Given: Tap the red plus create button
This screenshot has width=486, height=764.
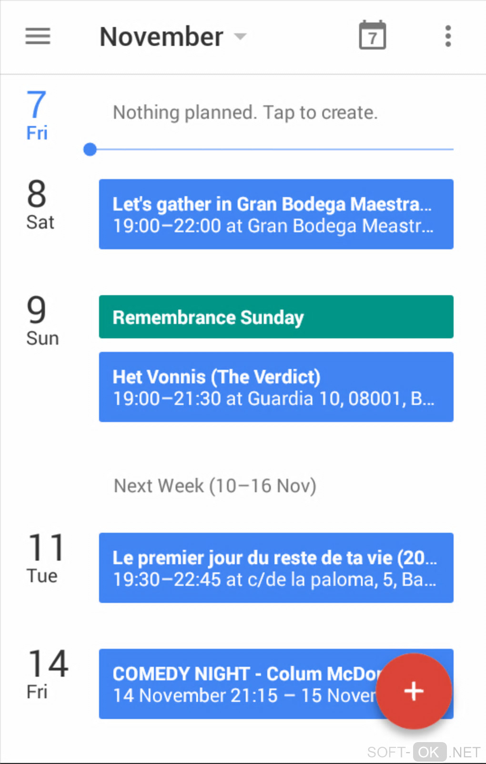Looking at the screenshot, I should (x=414, y=691).
